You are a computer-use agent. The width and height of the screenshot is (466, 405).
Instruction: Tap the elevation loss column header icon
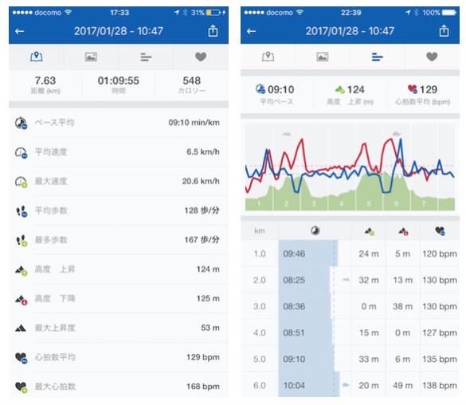403,231
